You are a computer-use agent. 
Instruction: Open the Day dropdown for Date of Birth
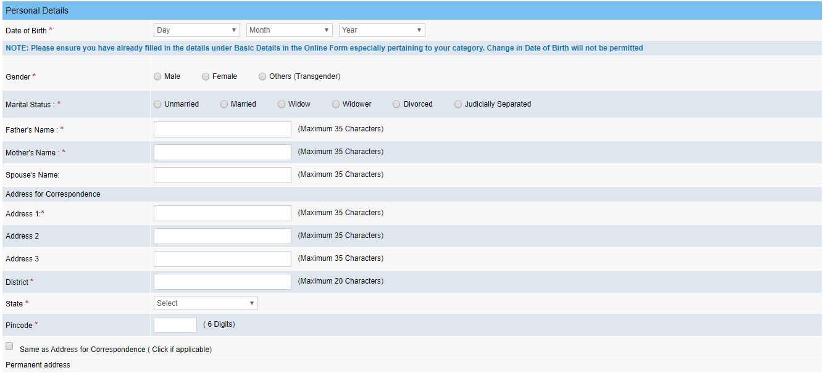coord(196,30)
